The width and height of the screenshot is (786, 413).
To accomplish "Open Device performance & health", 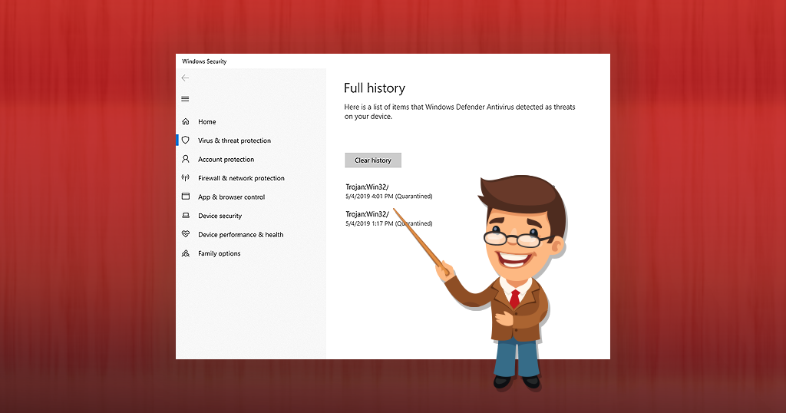I will (x=240, y=235).
